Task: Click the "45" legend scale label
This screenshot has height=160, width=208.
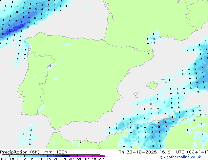Action: click(94, 159)
